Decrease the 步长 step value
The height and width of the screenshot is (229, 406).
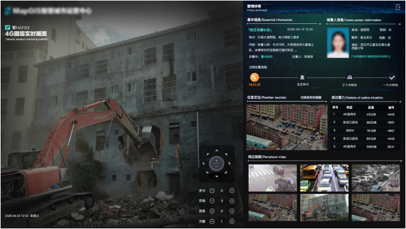(x=212, y=191)
